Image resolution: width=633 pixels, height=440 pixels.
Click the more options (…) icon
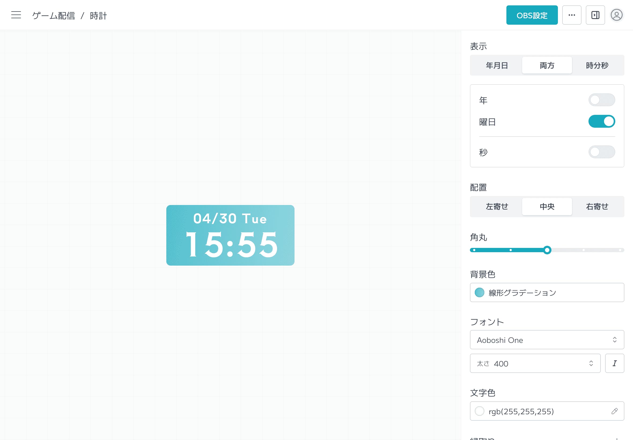point(572,15)
